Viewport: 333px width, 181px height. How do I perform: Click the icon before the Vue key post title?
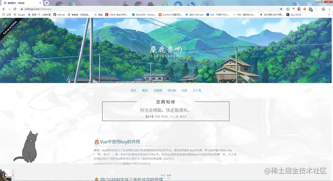pyautogui.click(x=97, y=142)
